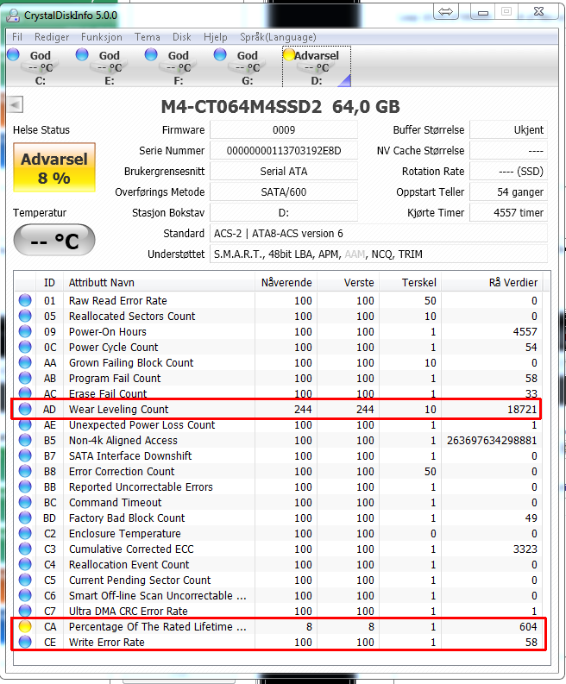This screenshot has height=684, width=566.
Task: Click the Understøttet features field
Action: pos(379,254)
